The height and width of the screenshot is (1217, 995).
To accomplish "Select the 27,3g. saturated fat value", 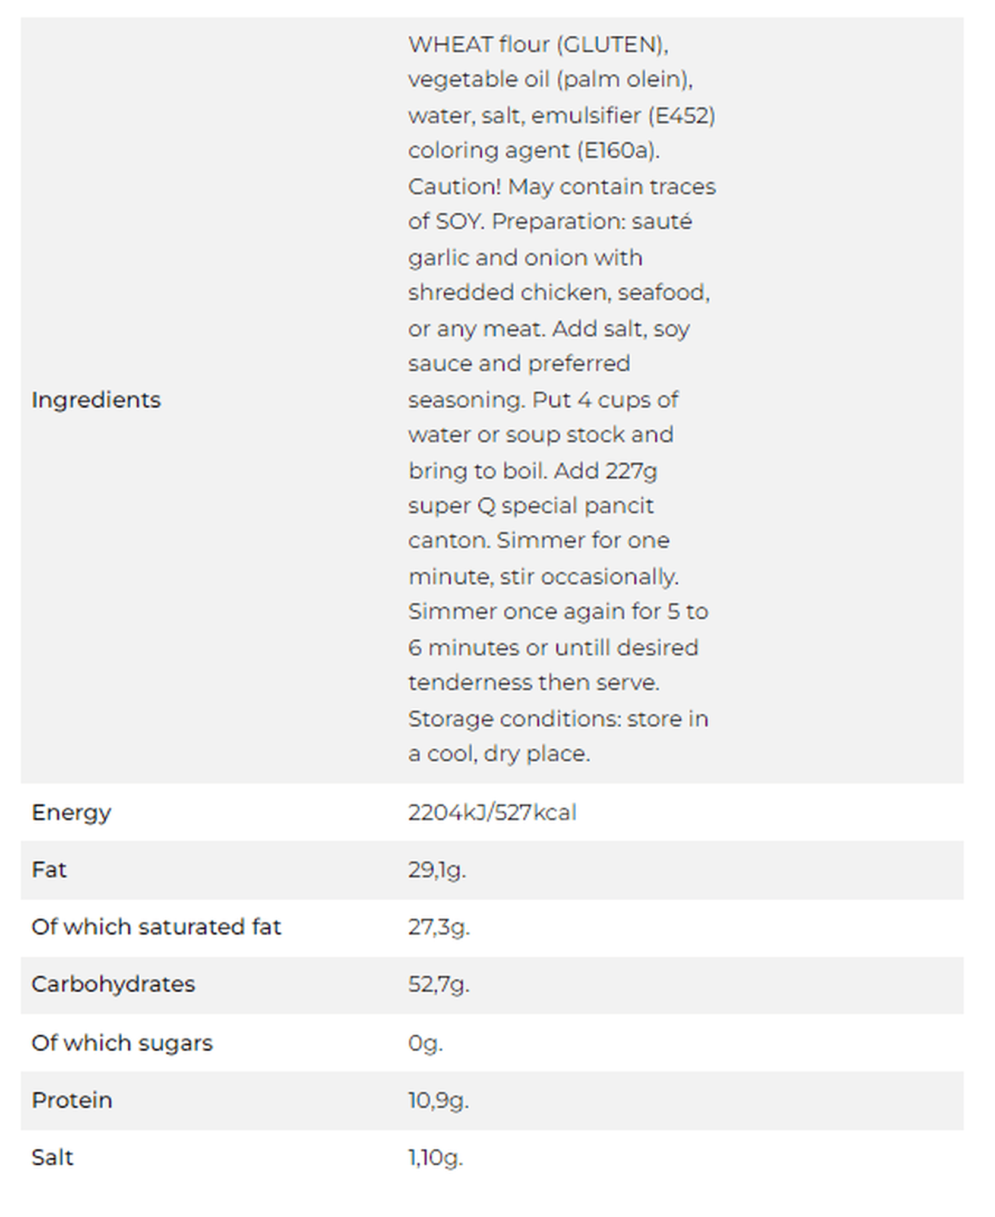I will 439,928.
